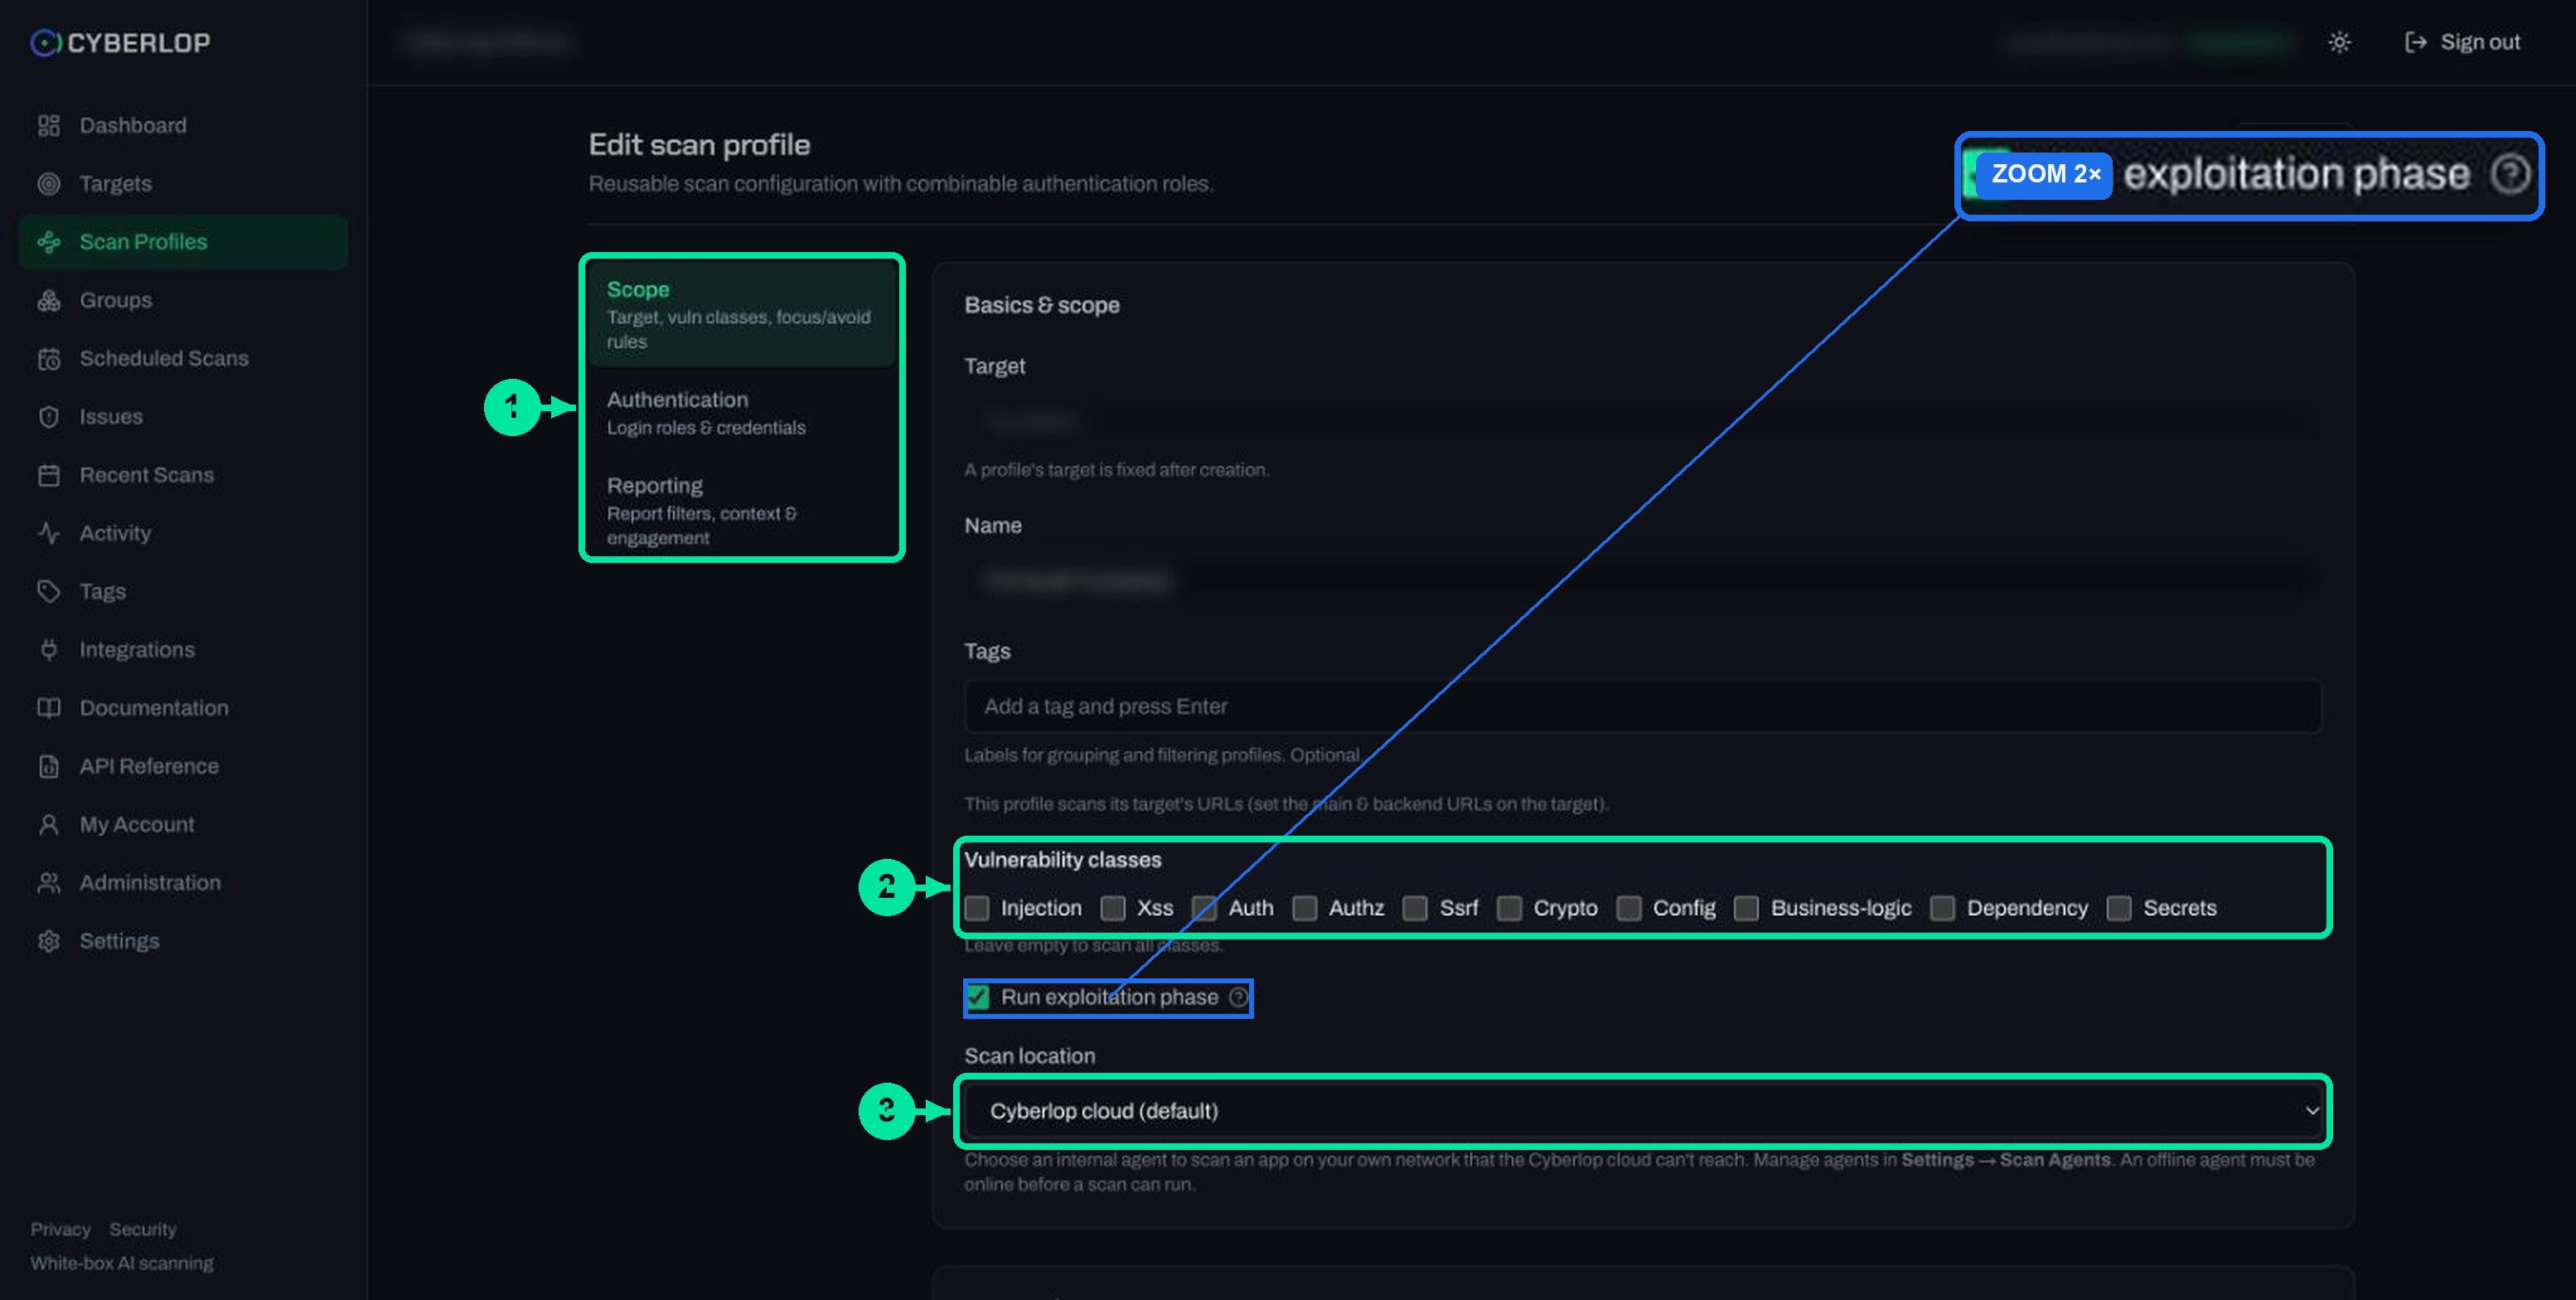
Task: Click the Settings gear icon
Action: tap(49, 941)
